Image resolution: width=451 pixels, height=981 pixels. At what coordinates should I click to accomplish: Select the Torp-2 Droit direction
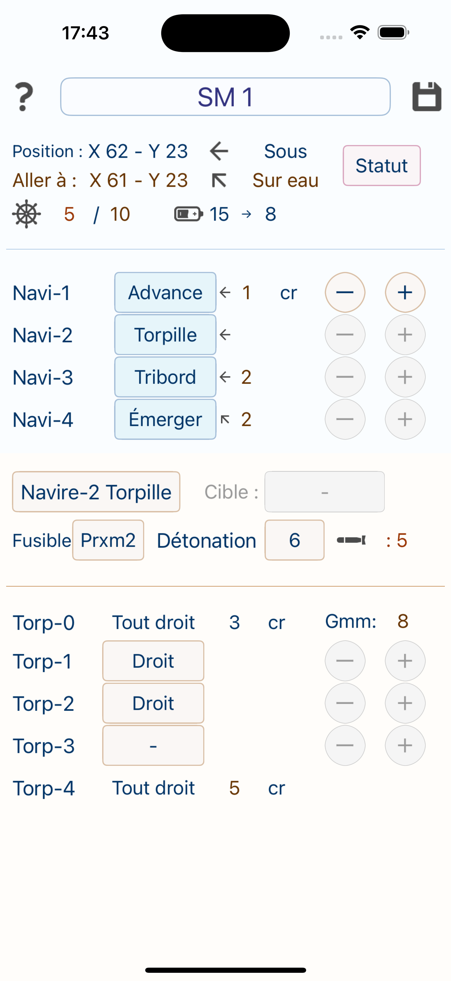point(153,703)
